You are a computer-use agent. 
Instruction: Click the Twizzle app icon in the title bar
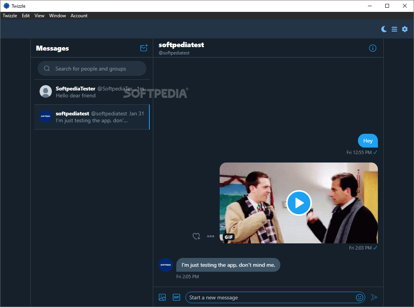pos(6,6)
